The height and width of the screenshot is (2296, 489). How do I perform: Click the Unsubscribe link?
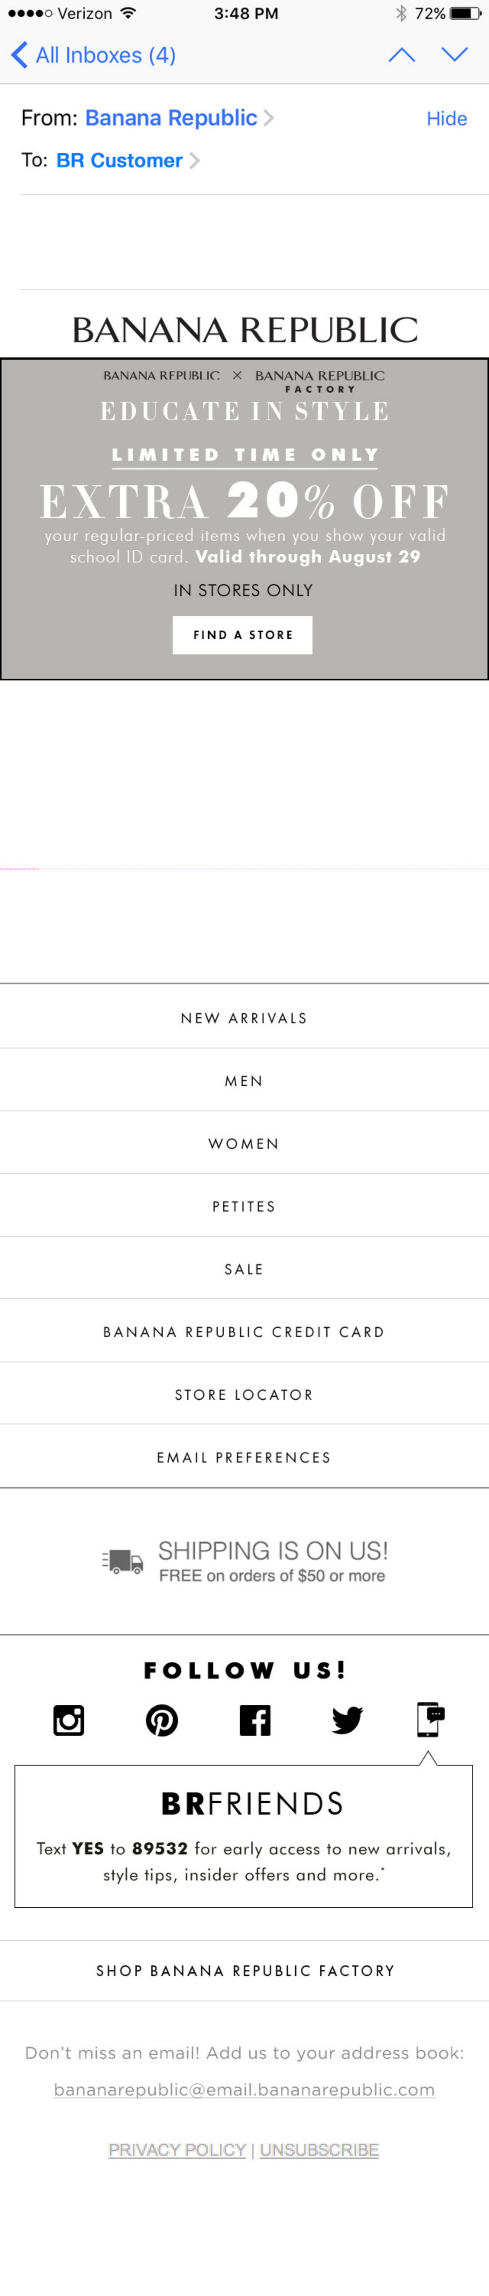click(x=319, y=2150)
